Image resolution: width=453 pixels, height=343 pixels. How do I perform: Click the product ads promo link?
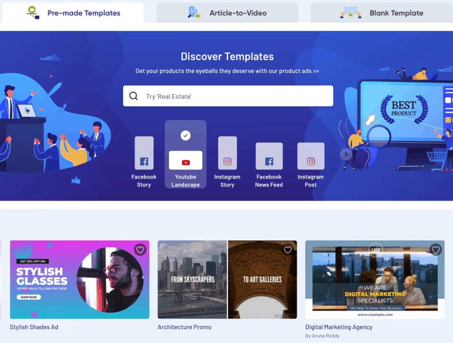click(x=227, y=71)
